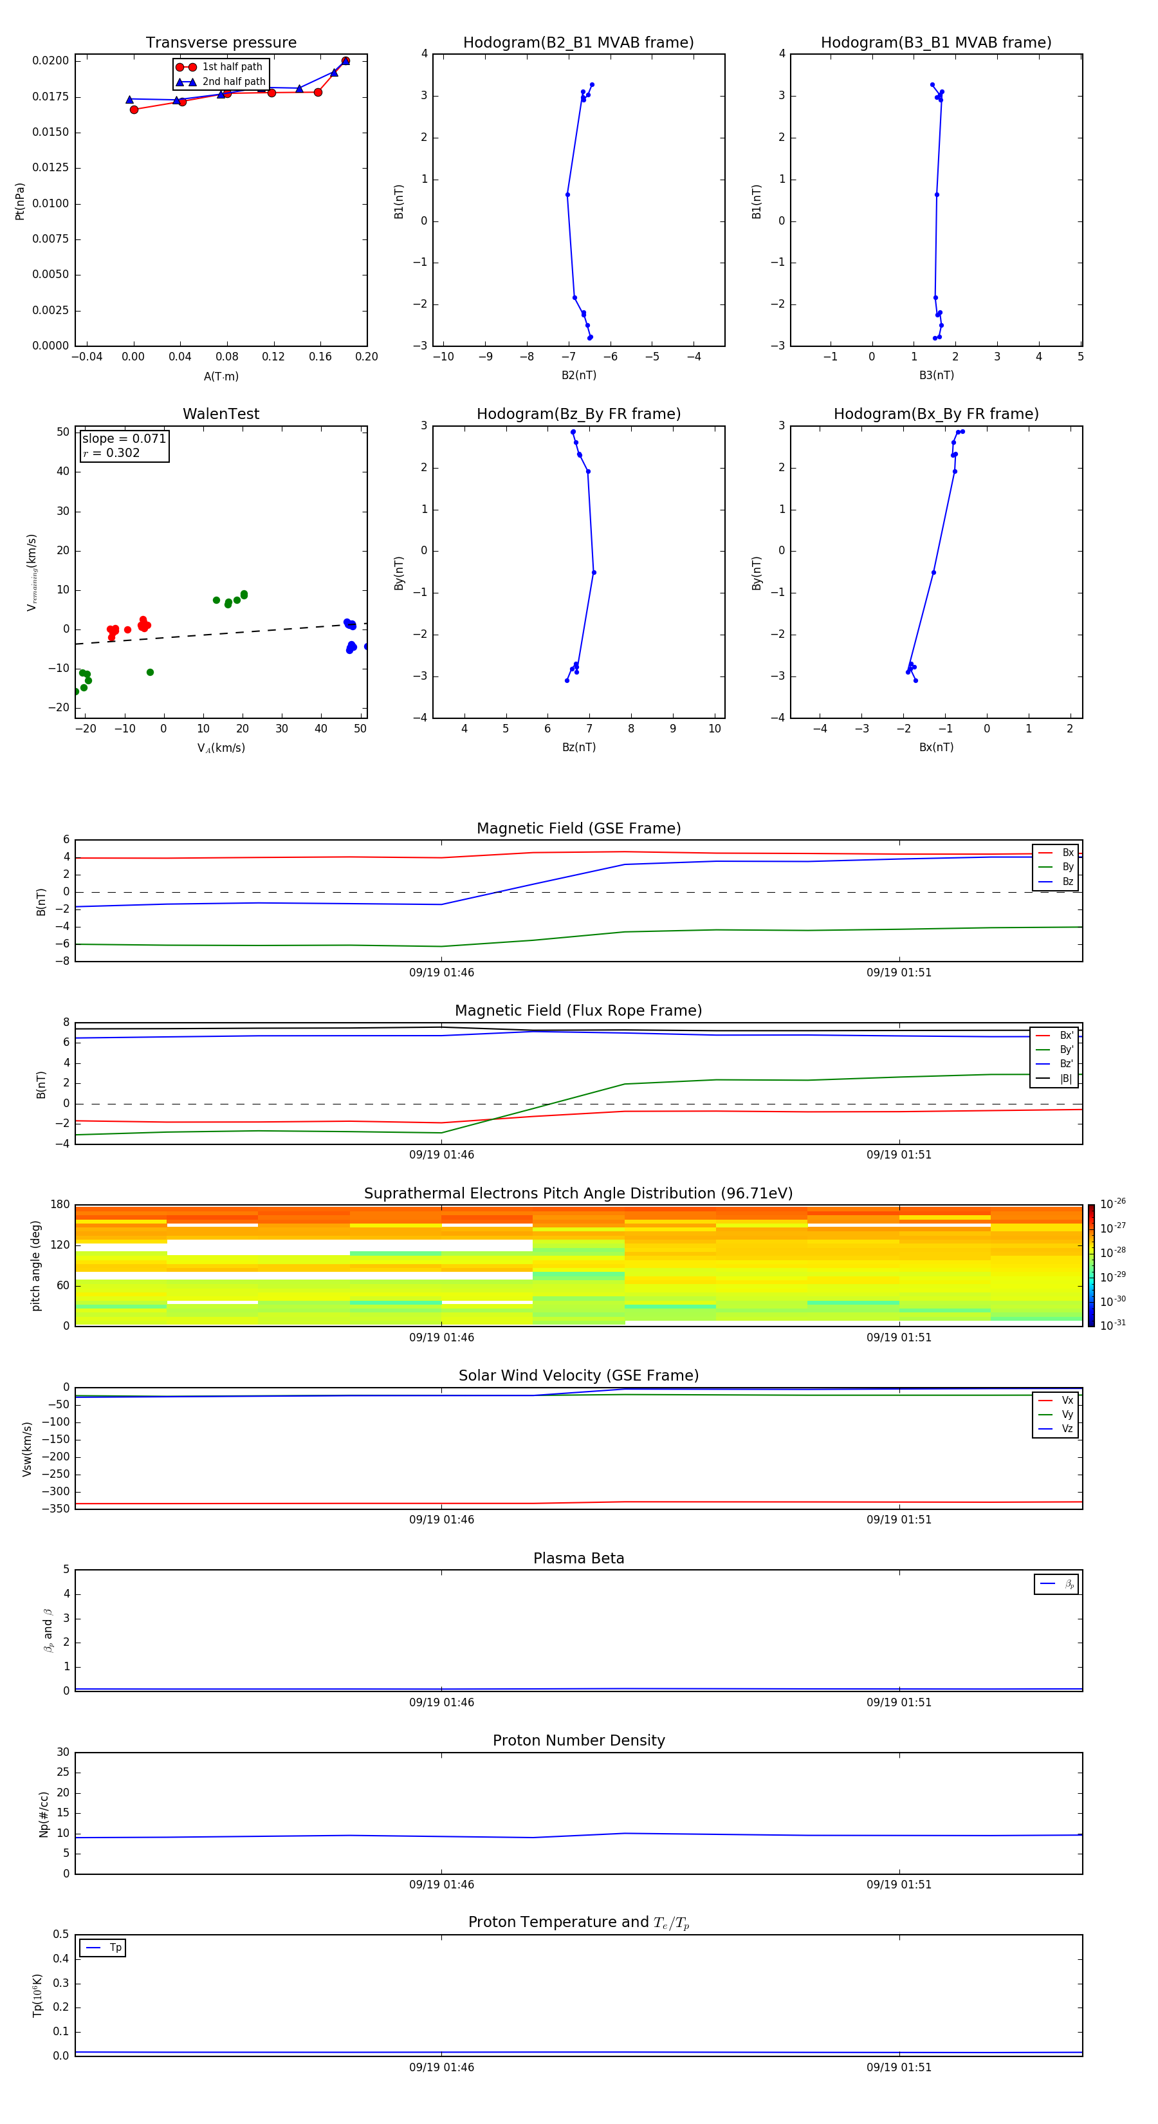This screenshot has width=1158, height=2124.
Task: Click '09/19 01:51' tick under Proton Temperature plot
Action: pos(899,2067)
